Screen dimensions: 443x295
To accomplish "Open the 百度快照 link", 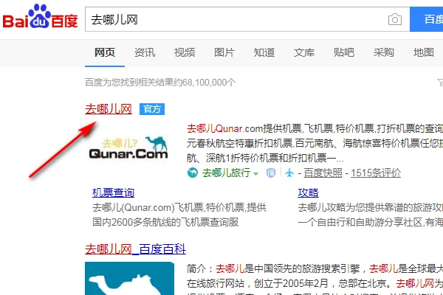I will [323, 173].
